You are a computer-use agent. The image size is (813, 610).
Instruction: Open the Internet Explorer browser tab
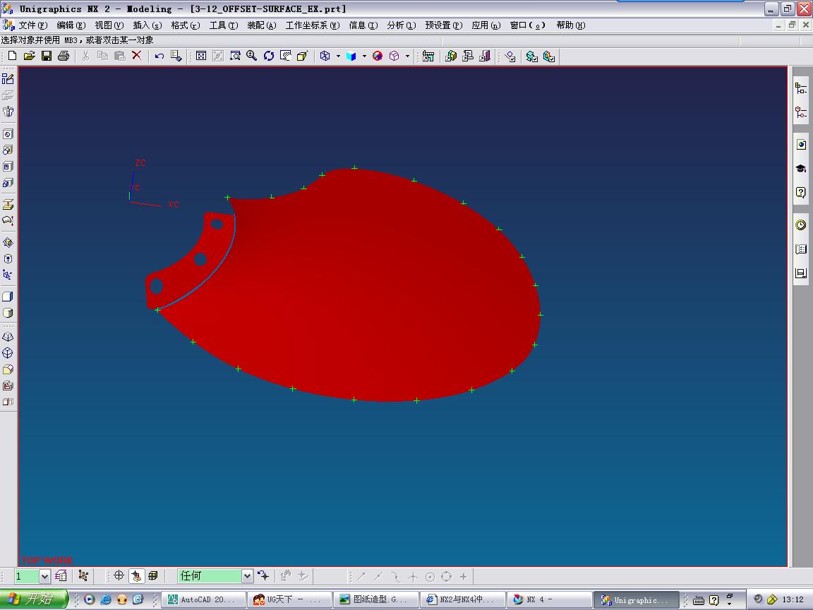[801, 145]
